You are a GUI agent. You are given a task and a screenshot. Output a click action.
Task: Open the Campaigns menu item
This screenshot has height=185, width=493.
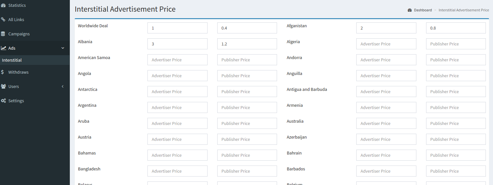click(x=19, y=34)
